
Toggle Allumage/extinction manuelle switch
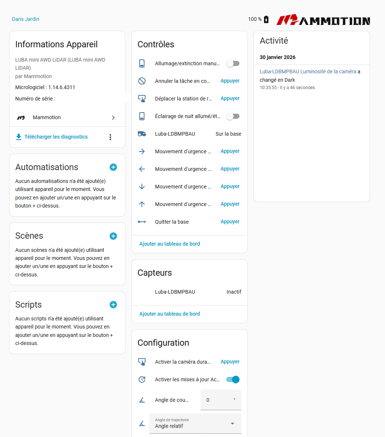pyautogui.click(x=233, y=63)
